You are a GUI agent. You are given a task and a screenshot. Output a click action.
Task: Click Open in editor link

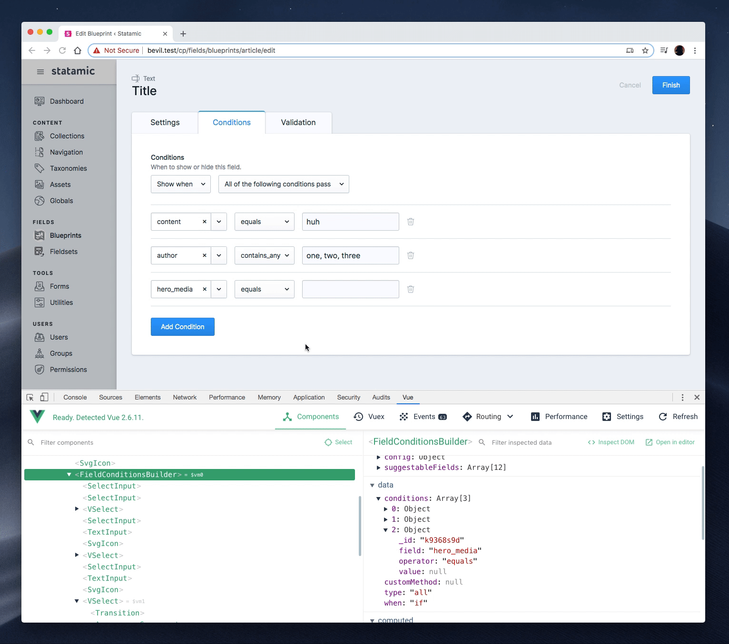670,442
